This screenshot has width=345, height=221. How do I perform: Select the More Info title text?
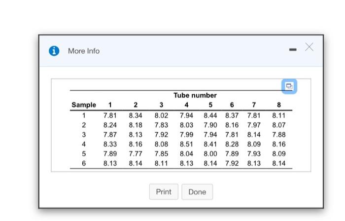click(84, 51)
